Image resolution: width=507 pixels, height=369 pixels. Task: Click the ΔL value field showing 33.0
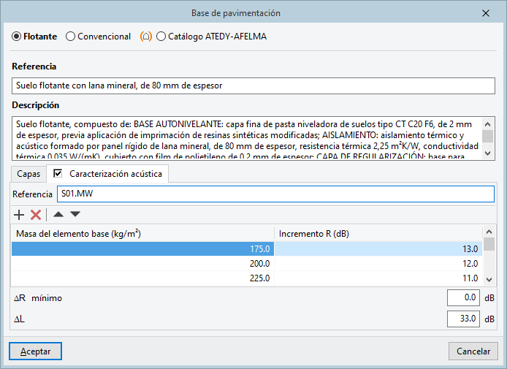[x=463, y=319]
